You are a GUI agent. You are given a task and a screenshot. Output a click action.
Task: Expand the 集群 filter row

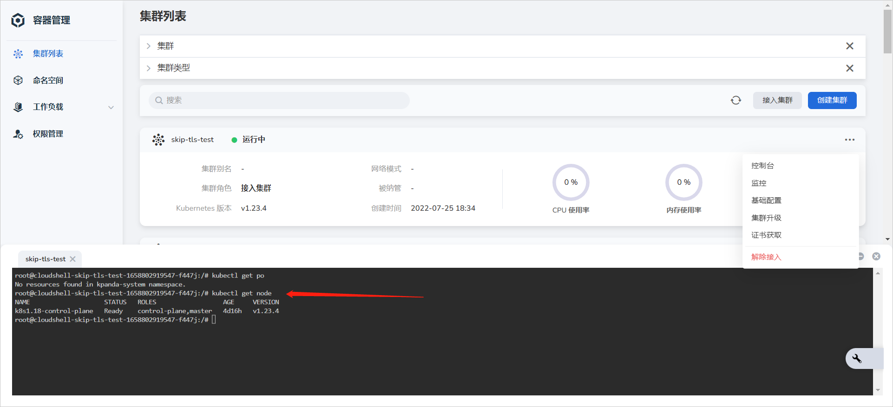pos(148,46)
